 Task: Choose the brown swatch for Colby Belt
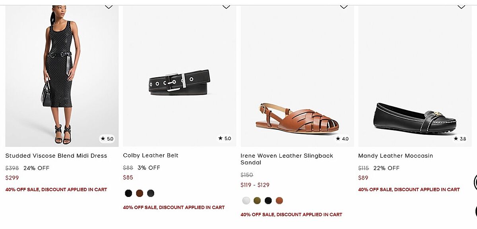[x=140, y=193]
